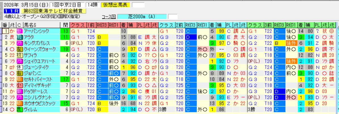Image resolution: width=339 pixels, height=114 pixels.
Task: Click the 雨 badge beside アラタ
Action: point(19,37)
